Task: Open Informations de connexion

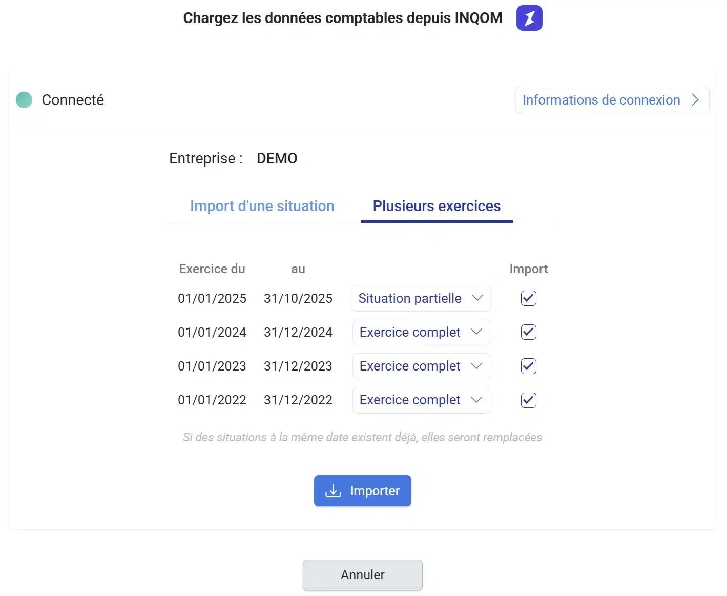Action: tap(601, 100)
